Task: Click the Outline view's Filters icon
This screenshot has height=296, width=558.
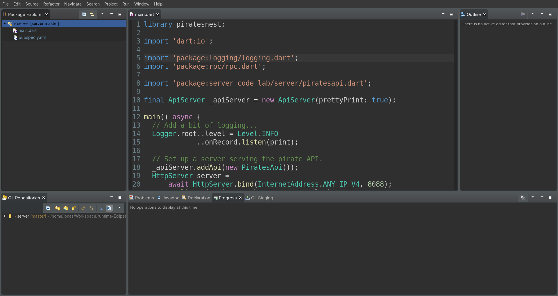Action: [533, 14]
